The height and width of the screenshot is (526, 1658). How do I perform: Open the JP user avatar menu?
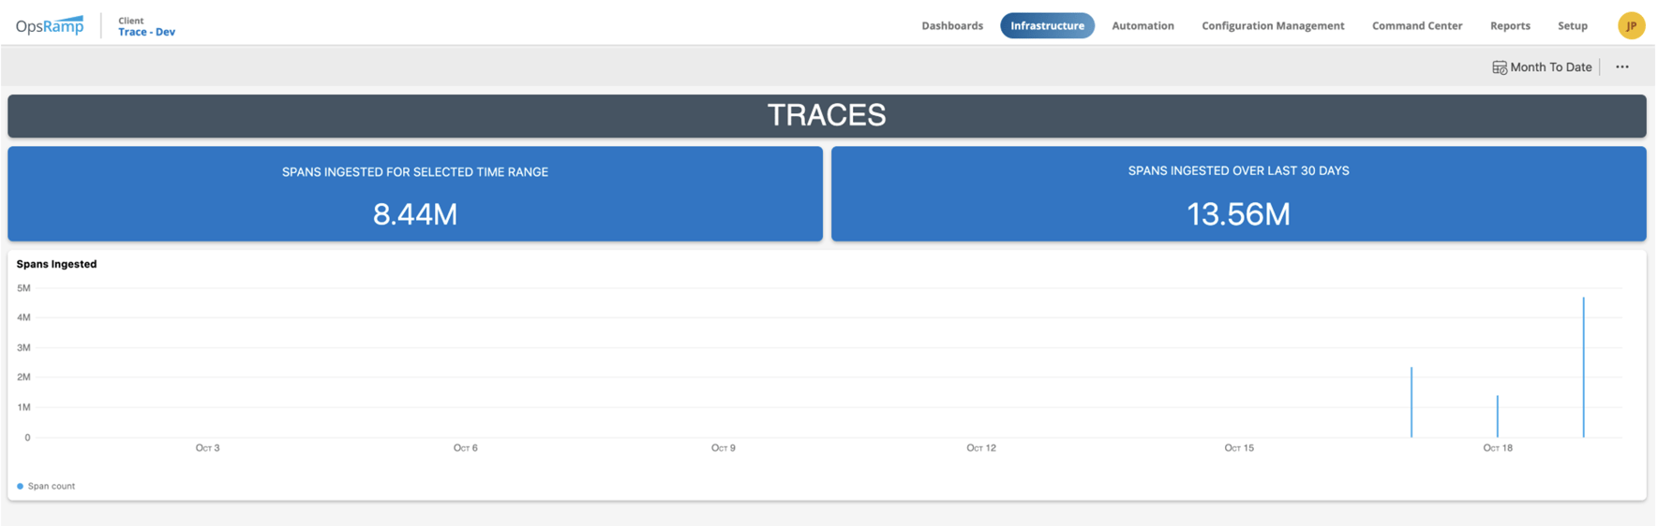click(1630, 25)
